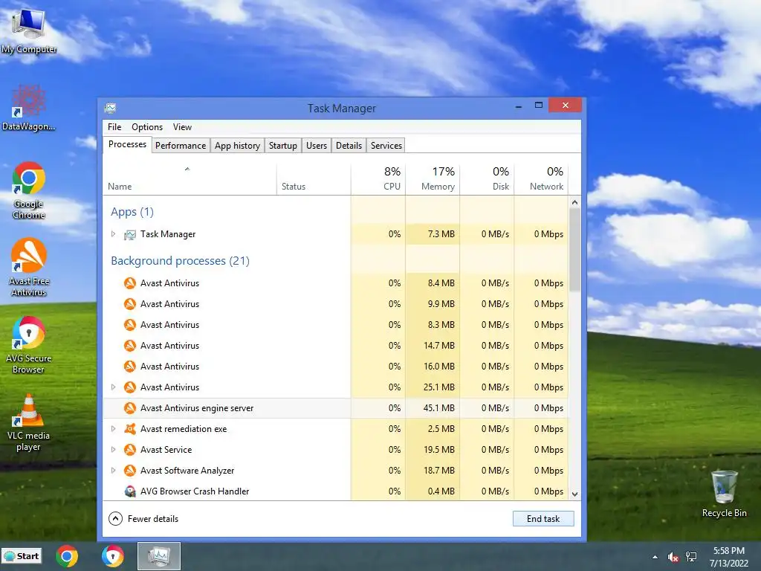The height and width of the screenshot is (571, 761).
Task: Click AVG Browser Crash Handler icon
Action: (129, 491)
